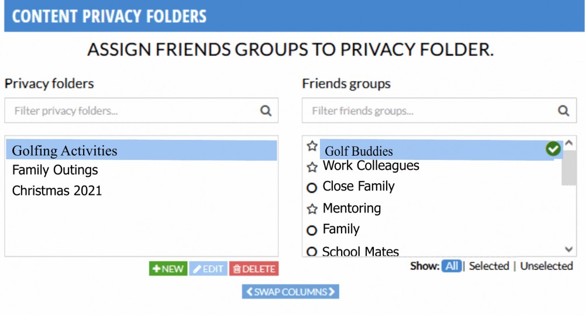
Task: Show All friends groups filter
Action: [x=452, y=266]
